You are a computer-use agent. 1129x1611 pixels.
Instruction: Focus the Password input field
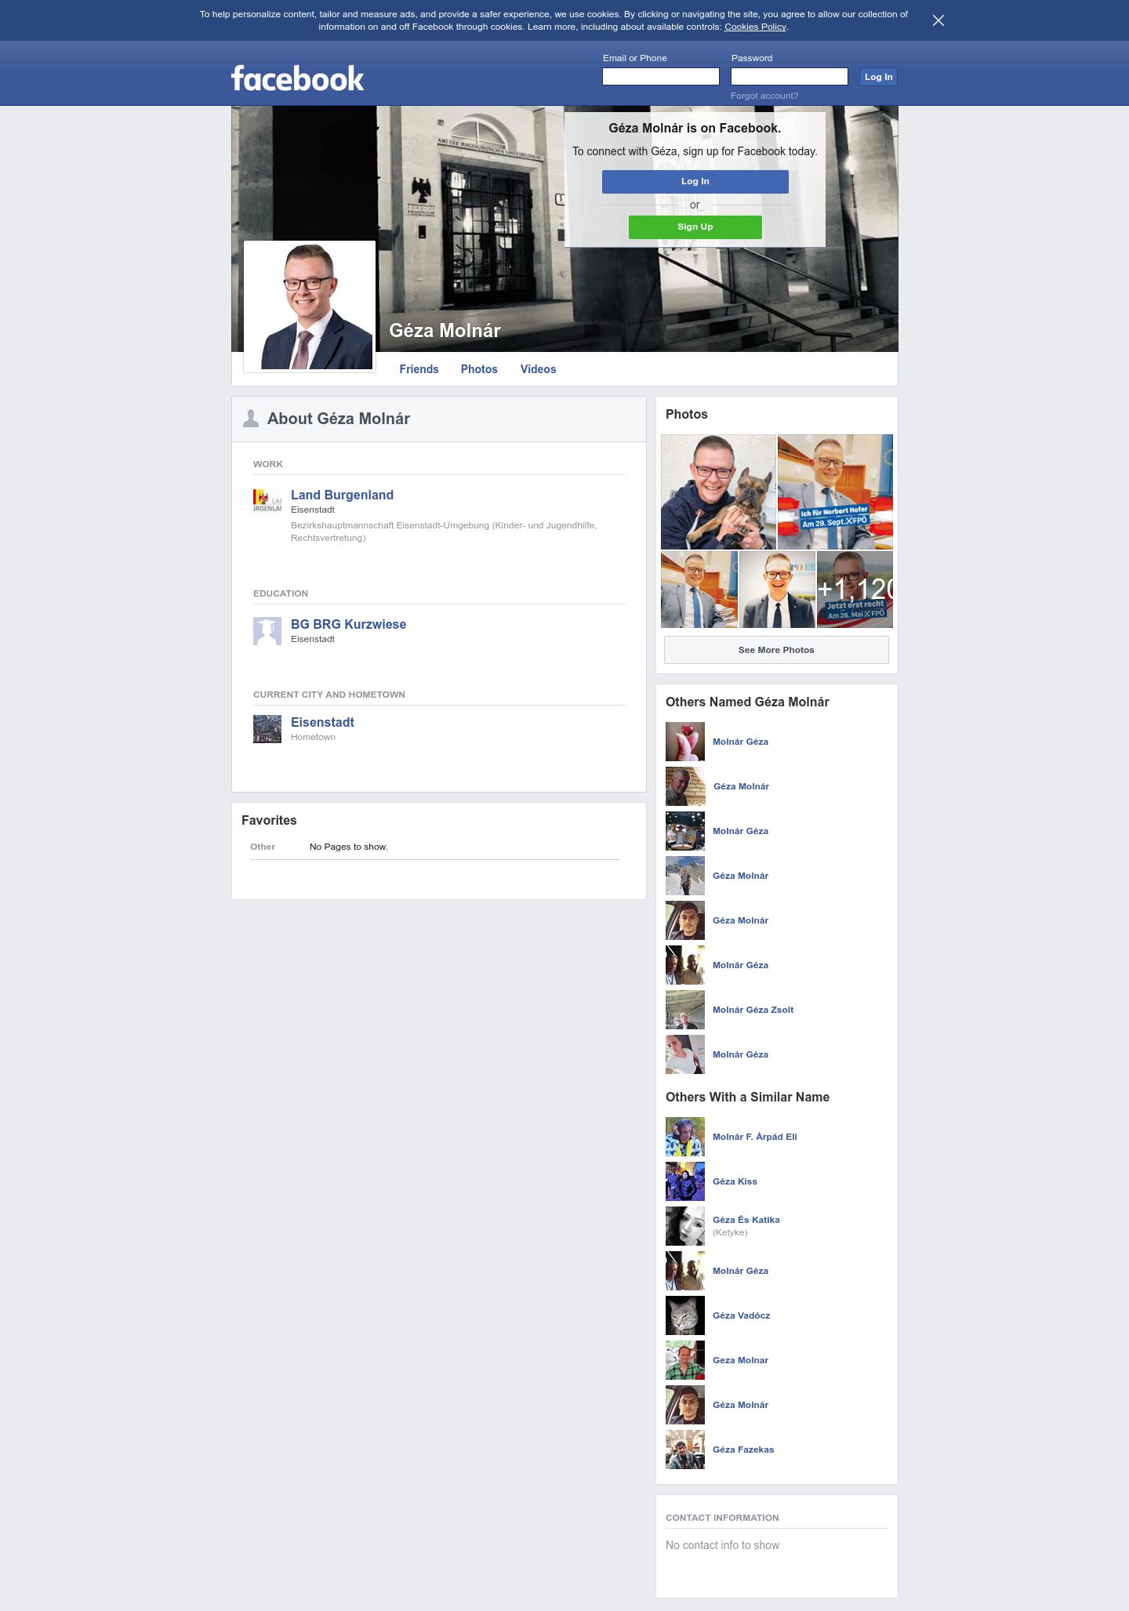tap(790, 76)
